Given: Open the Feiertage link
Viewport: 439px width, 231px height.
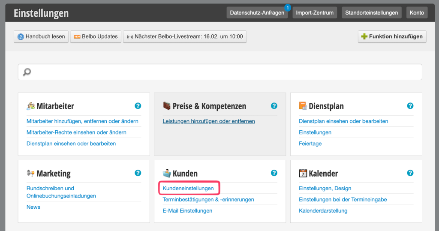Looking at the screenshot, I should (x=310, y=144).
